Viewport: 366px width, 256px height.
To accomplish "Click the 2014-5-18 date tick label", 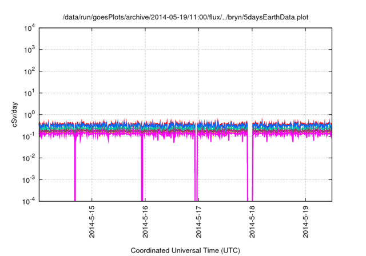I will point(252,222).
